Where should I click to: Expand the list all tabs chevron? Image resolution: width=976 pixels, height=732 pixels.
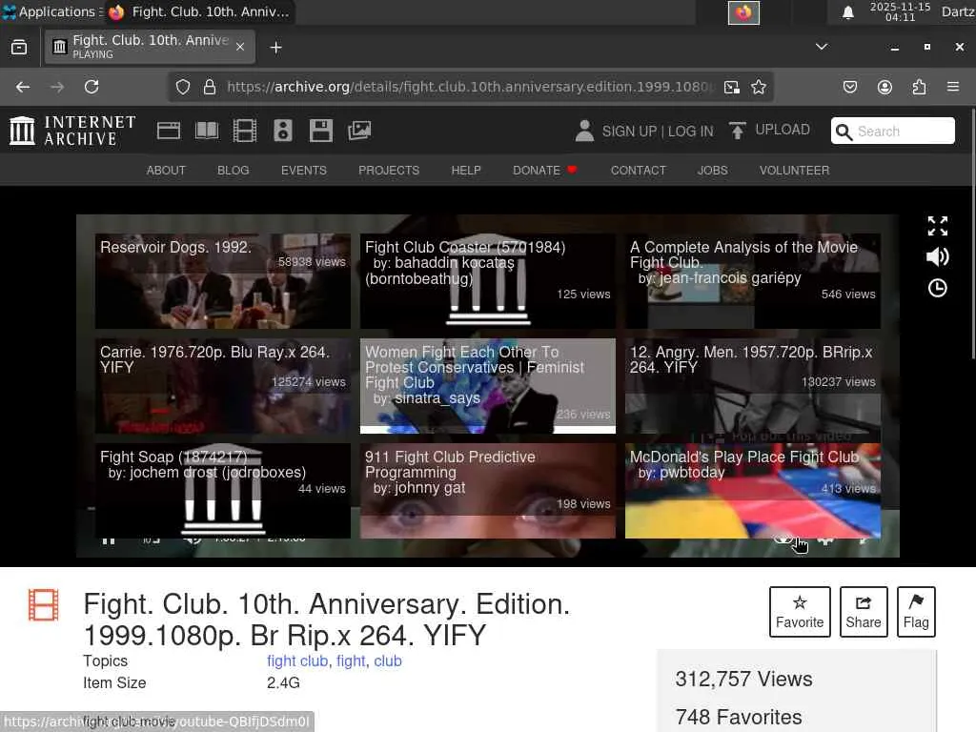(x=822, y=47)
